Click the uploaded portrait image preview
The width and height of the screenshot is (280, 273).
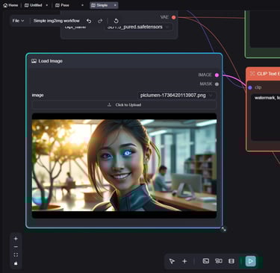(124, 166)
